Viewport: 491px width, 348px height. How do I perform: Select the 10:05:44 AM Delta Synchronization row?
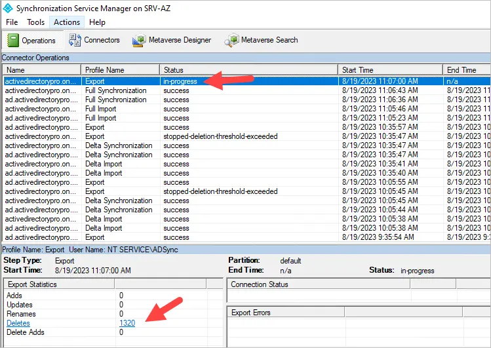(x=246, y=210)
